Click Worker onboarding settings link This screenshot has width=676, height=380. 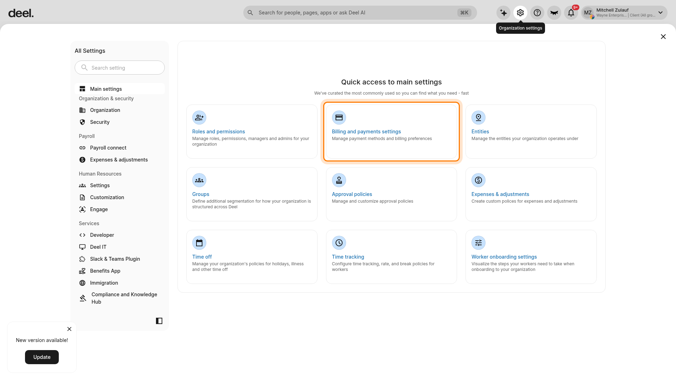tap(504, 257)
